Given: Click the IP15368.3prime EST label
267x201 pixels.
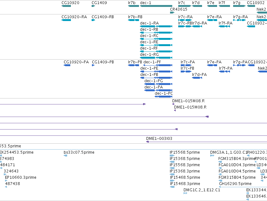Looking at the screenshot, I should (185, 172).
